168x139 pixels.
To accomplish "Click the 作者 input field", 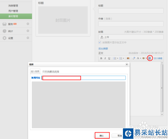I will tap(131, 24).
